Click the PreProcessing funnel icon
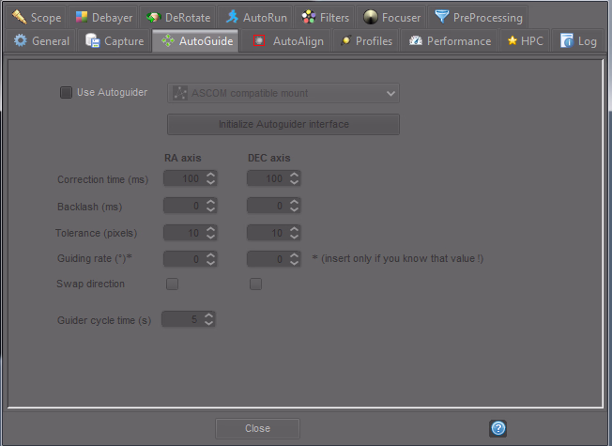The width and height of the screenshot is (612, 446). 441,17
